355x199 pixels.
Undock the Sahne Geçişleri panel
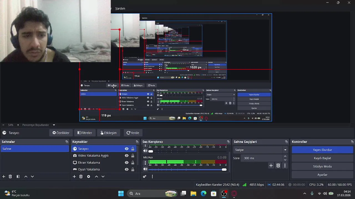pyautogui.click(x=286, y=142)
